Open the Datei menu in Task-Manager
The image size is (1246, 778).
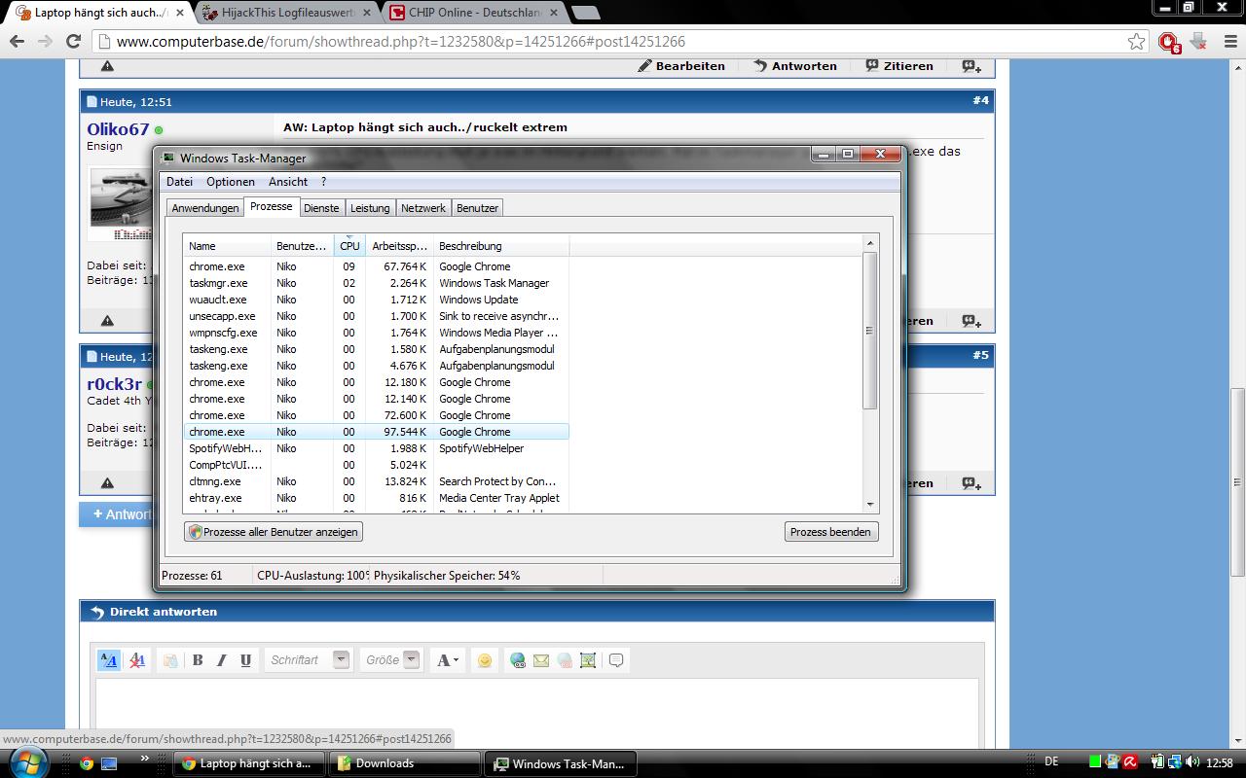(x=179, y=182)
